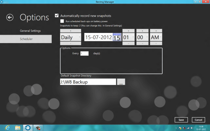The height and width of the screenshot is (131, 210).
Task: Increase the hour with plus button
Action: tap(129, 31)
